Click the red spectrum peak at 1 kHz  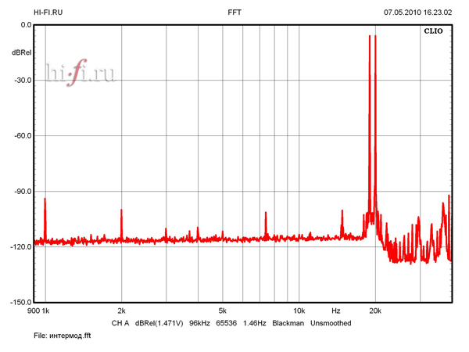click(x=45, y=211)
